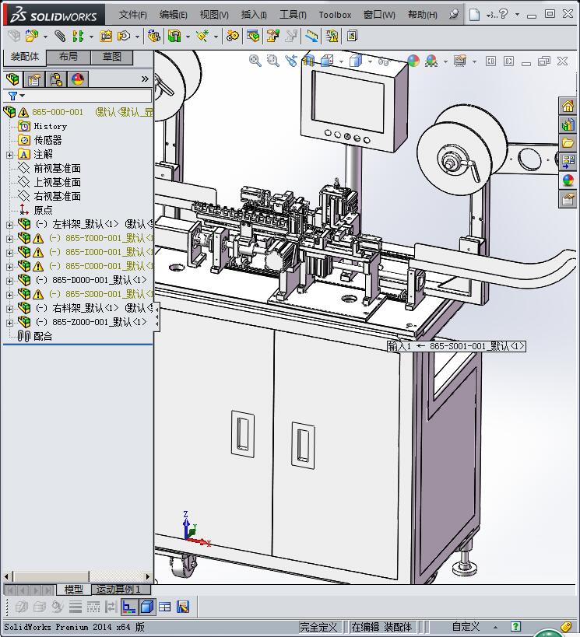Click the Performance Evaluation warning icon
580x637 pixels.
click(x=332, y=36)
